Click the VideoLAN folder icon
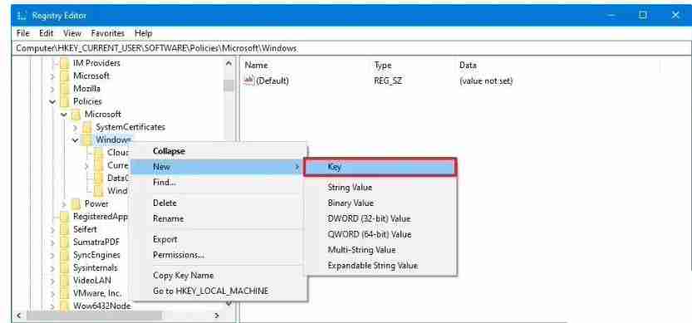The image size is (692, 323). click(x=65, y=281)
